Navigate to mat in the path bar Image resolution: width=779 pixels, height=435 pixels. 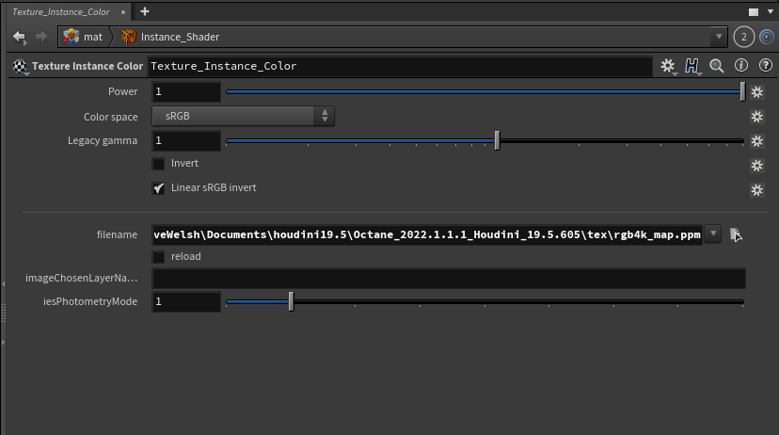pyautogui.click(x=92, y=37)
